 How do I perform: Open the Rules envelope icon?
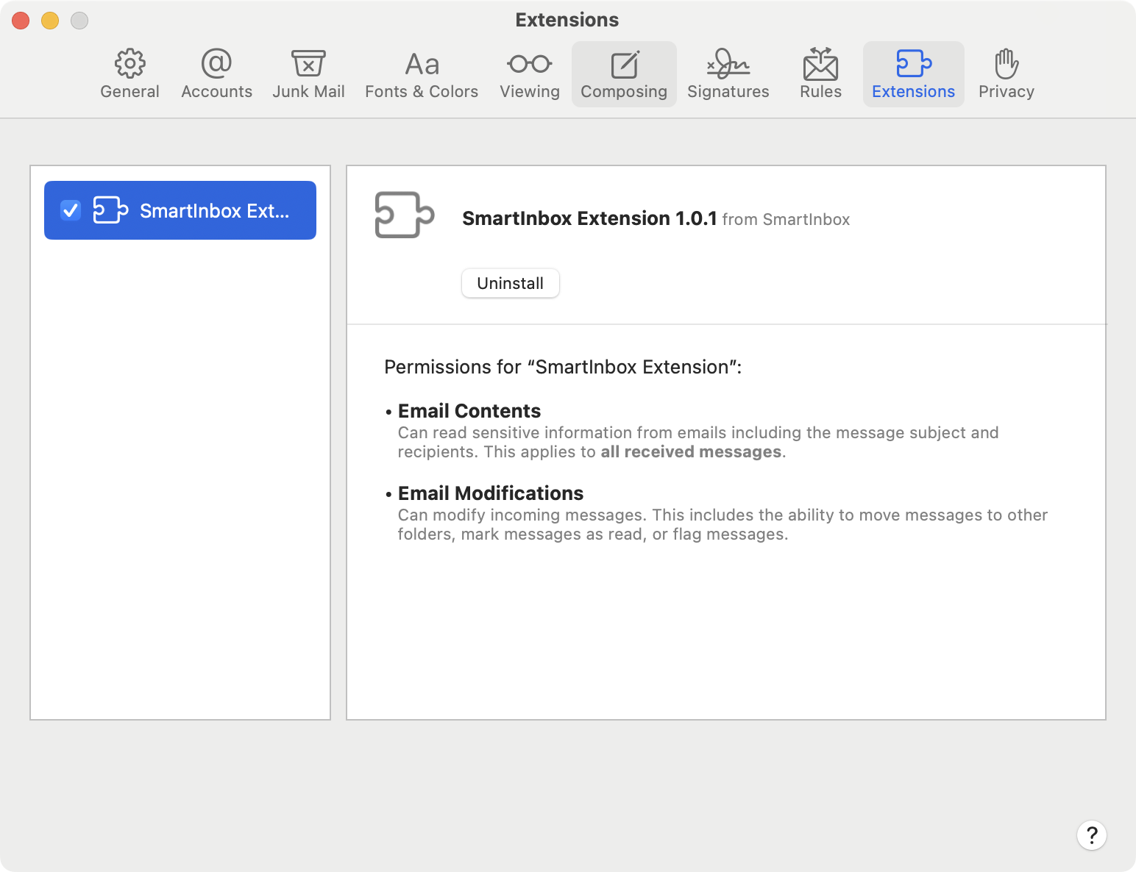coord(820,64)
